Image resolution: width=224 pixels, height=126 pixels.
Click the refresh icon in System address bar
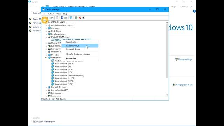tap(175, 7)
